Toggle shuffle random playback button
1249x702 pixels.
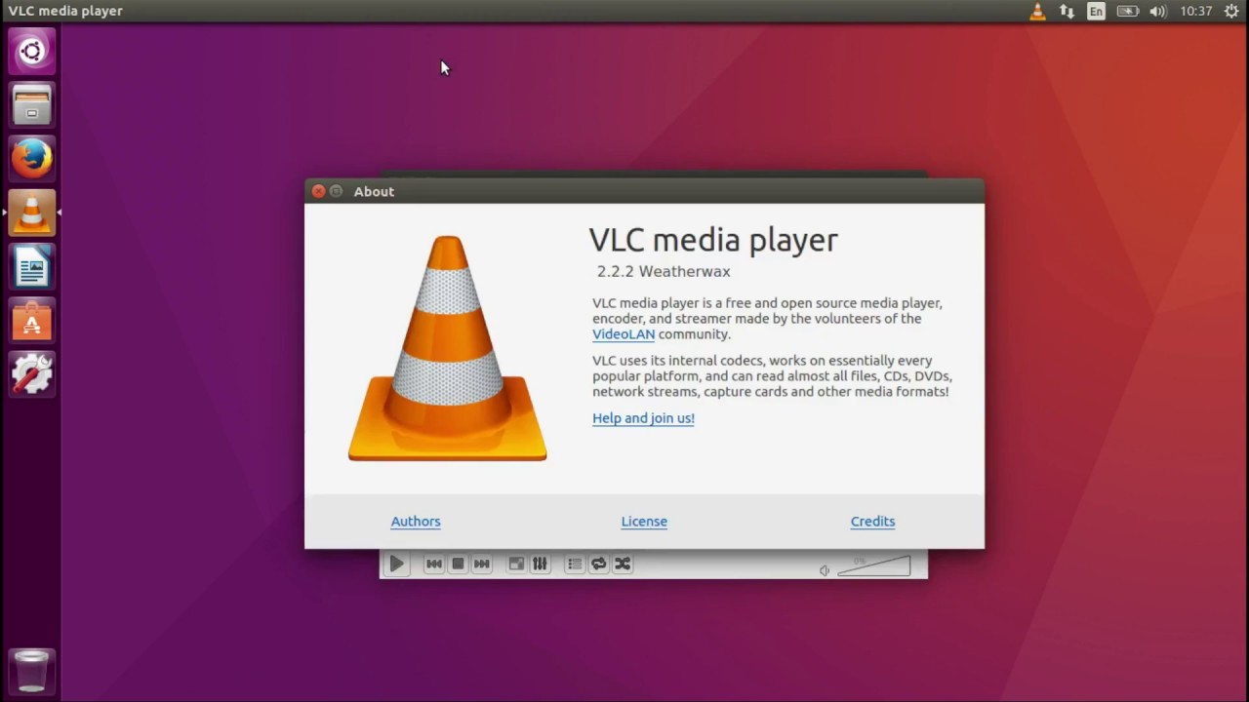coord(622,564)
